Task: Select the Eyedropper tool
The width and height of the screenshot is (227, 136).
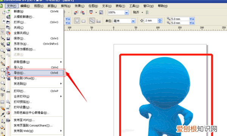Action: (2, 114)
